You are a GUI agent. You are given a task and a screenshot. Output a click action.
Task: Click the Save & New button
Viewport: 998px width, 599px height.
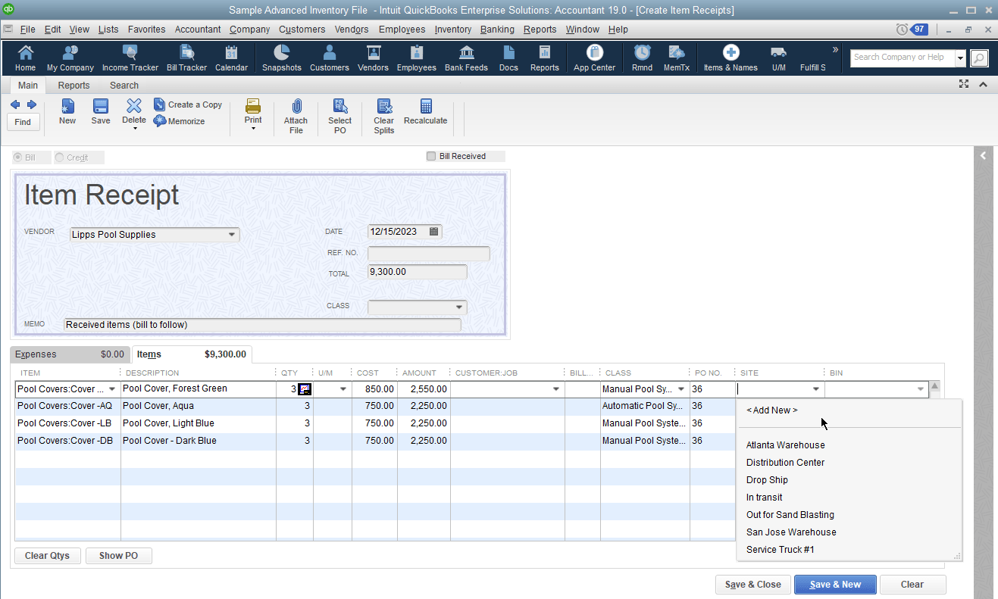835,585
